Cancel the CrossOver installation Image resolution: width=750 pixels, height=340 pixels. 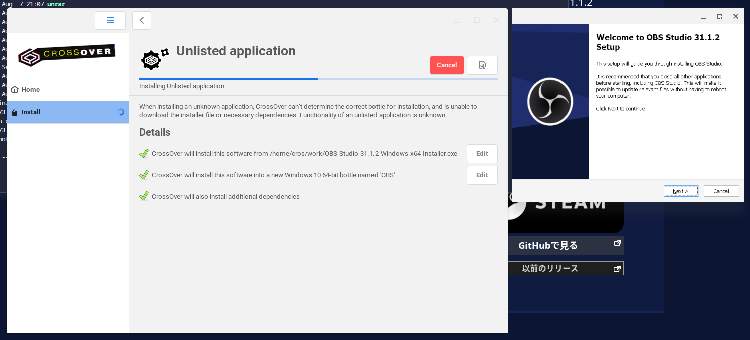(447, 65)
